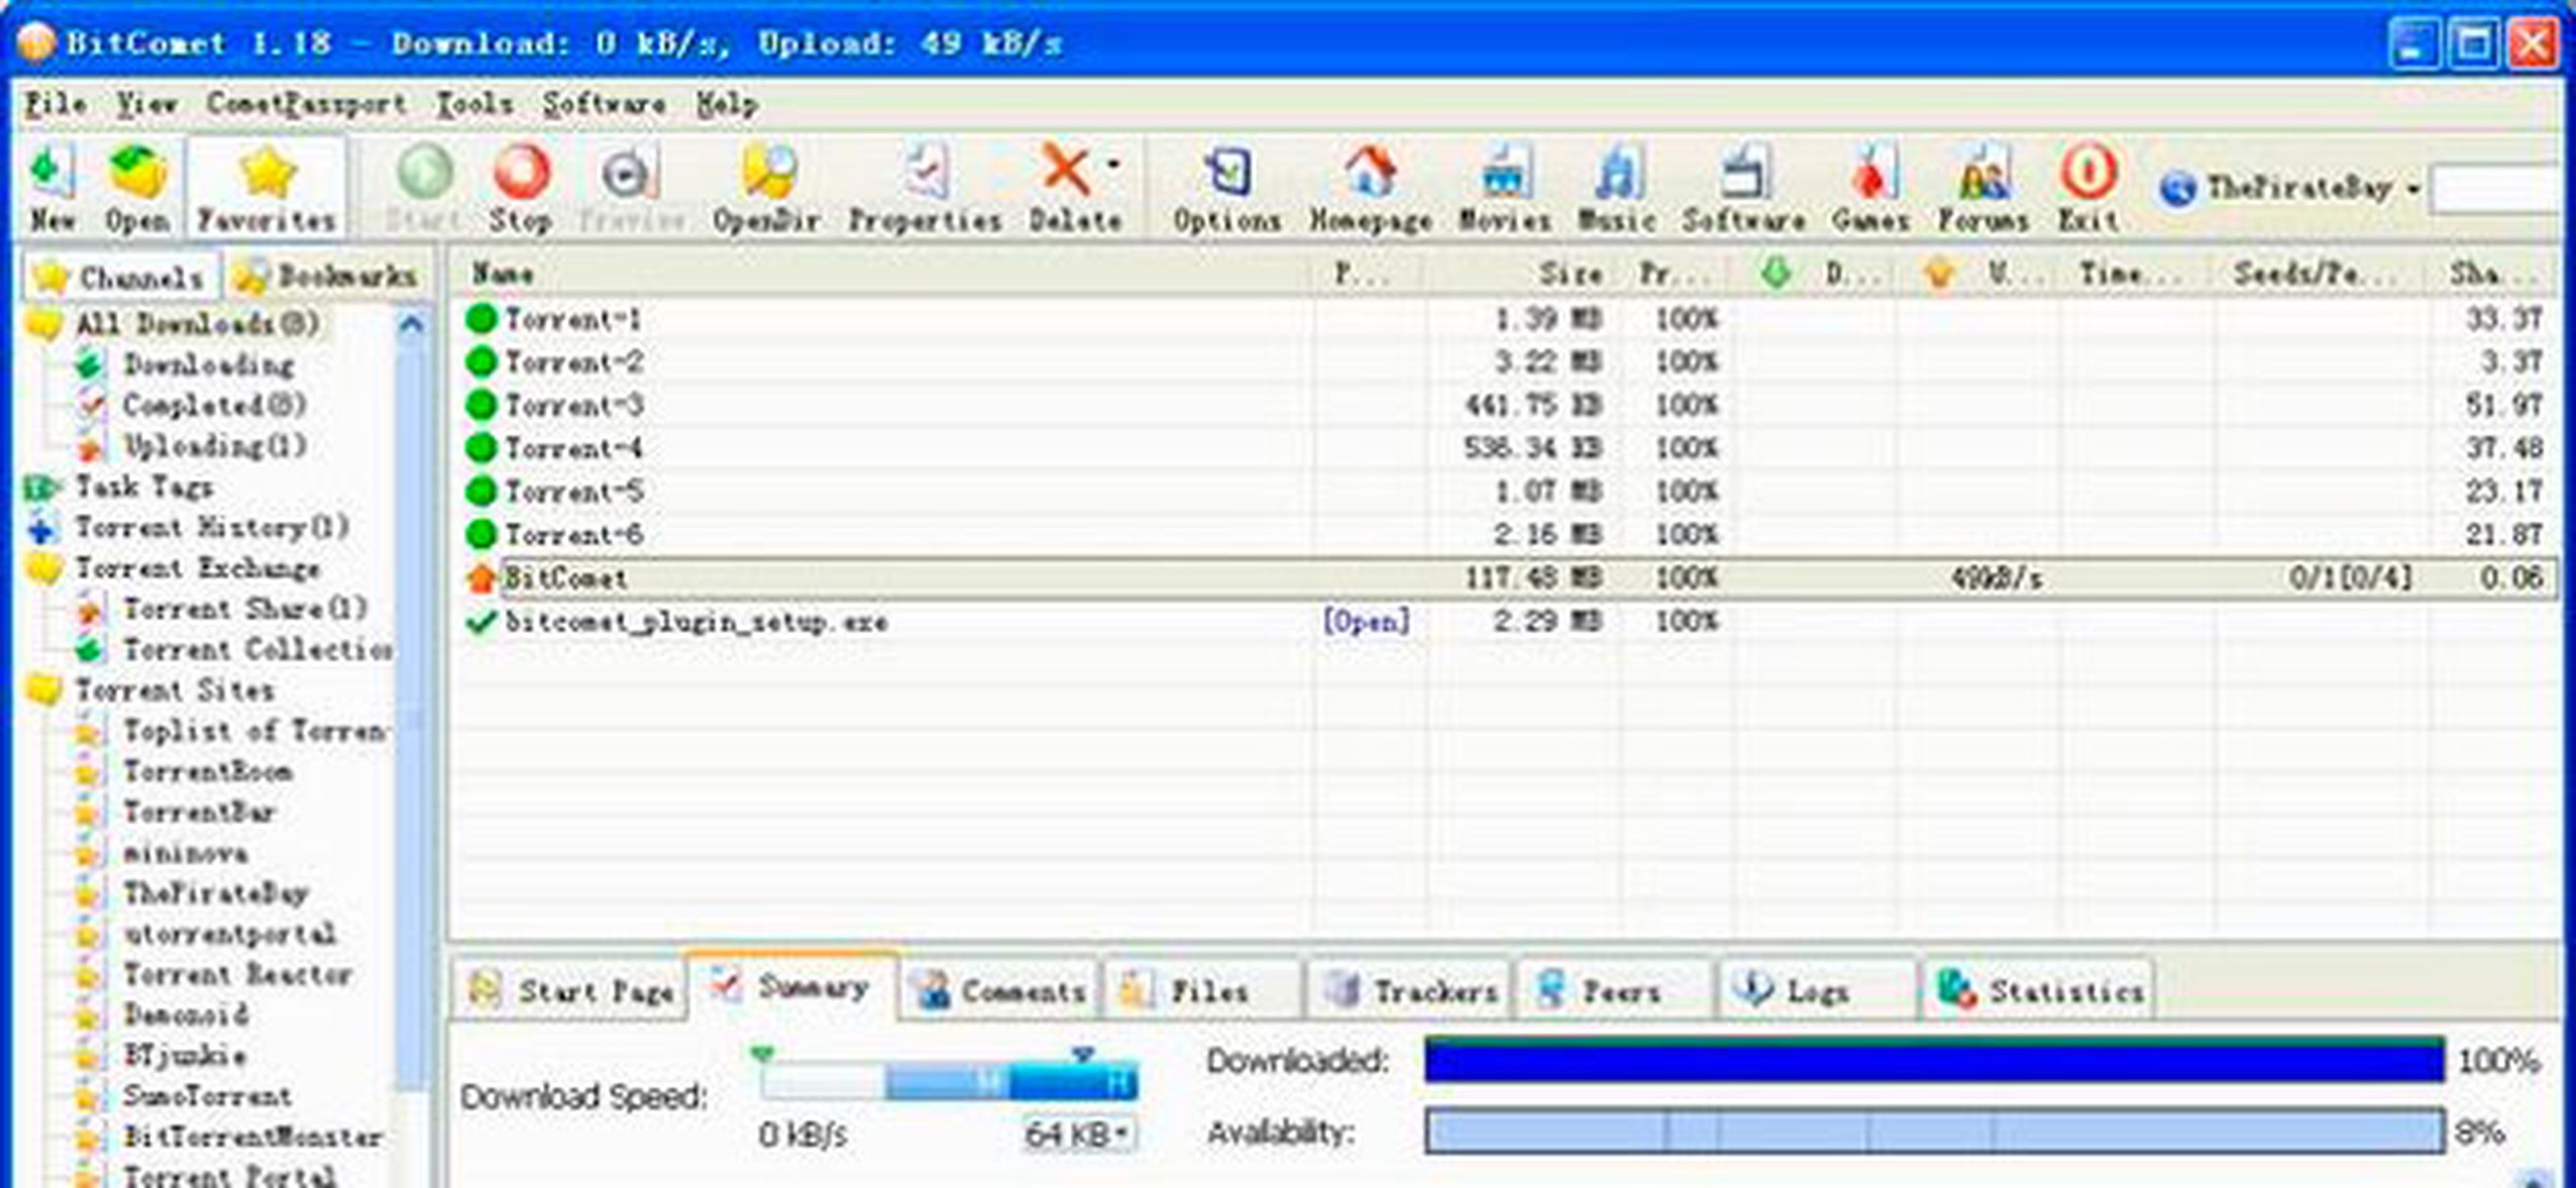Switch to the Bookmarks sidebar tab
The height and width of the screenshot is (1188, 2576).
tap(326, 277)
